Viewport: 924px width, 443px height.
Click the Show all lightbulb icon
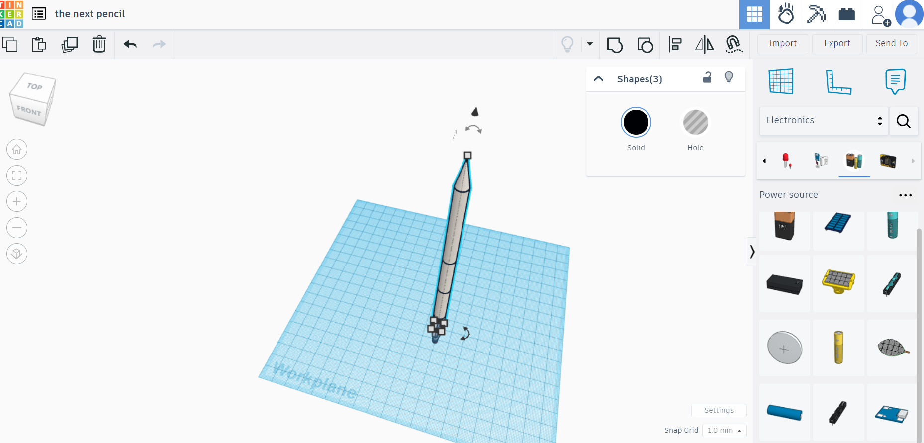567,44
